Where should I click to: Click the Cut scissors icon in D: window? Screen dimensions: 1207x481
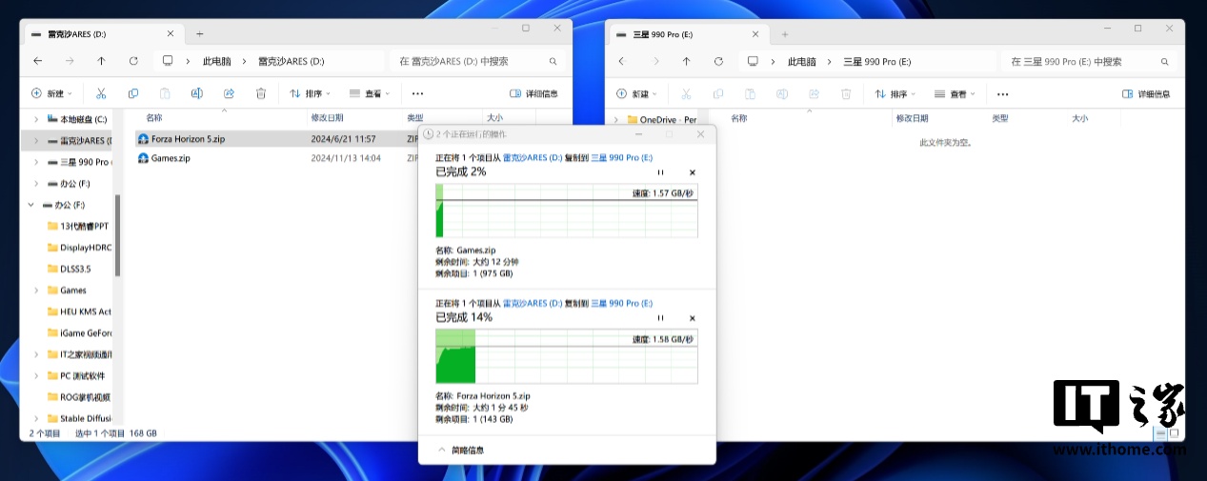point(101,93)
